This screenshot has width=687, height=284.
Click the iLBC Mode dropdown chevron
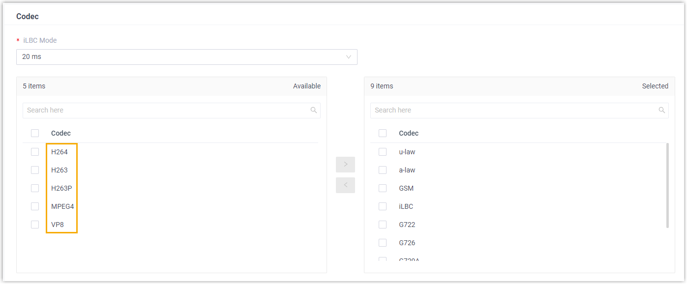click(x=349, y=57)
